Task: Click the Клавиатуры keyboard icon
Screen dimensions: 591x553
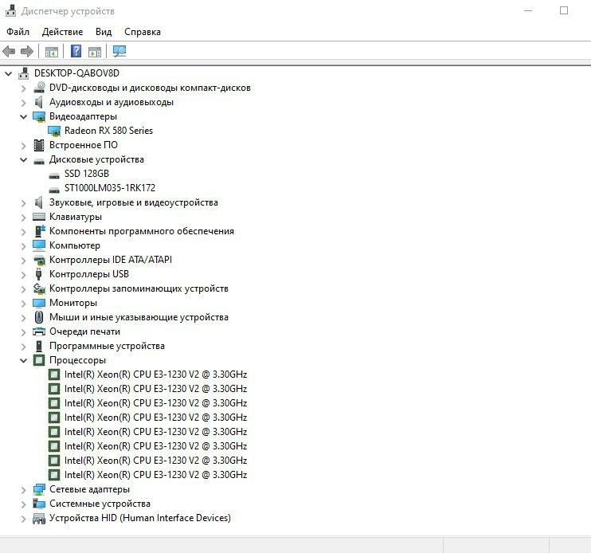Action: click(39, 217)
